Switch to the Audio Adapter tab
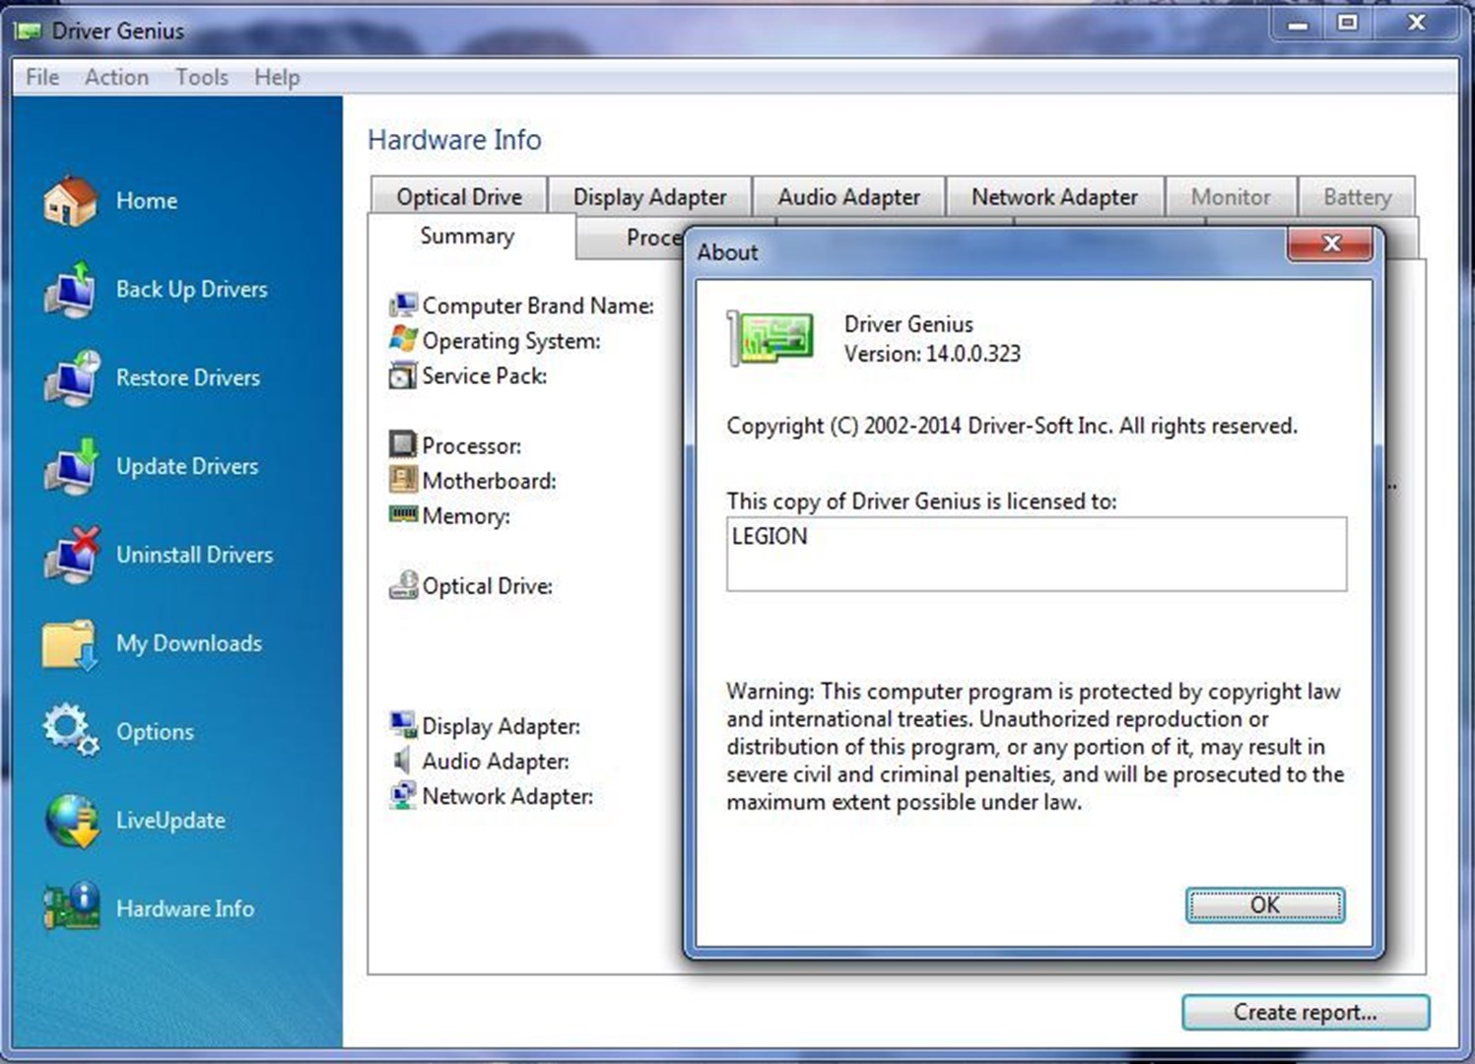 tap(848, 196)
